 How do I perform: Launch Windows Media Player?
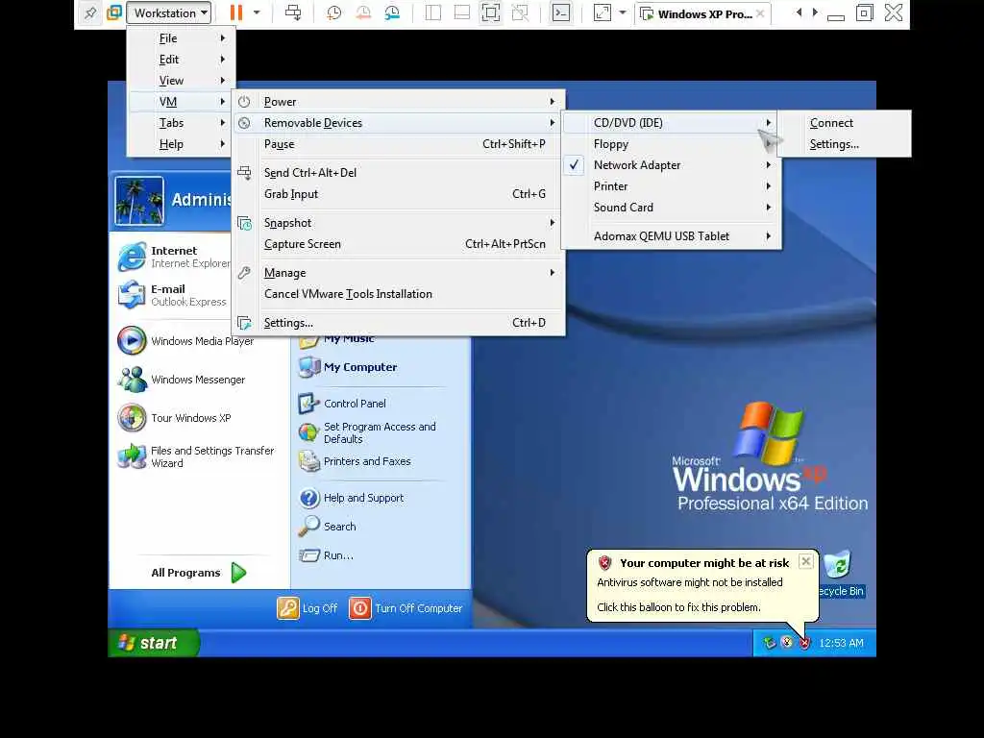point(185,341)
